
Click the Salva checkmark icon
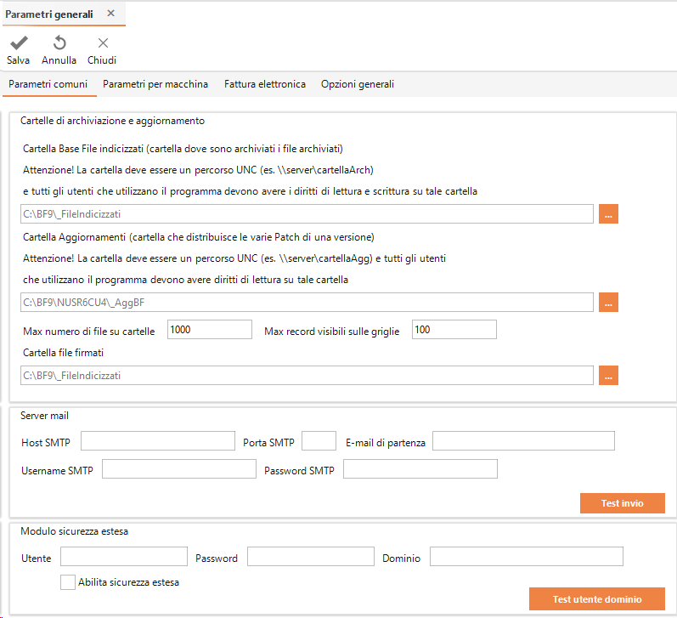[x=19, y=43]
